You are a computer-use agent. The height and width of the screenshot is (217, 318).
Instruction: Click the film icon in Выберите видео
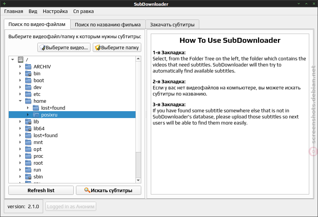[42, 47]
